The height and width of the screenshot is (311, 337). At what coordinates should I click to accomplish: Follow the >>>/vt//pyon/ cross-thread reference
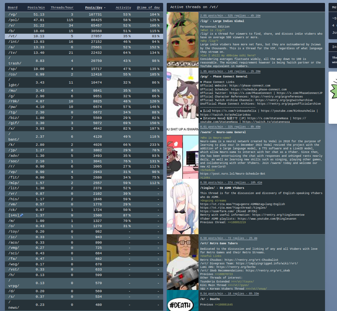point(238,285)
